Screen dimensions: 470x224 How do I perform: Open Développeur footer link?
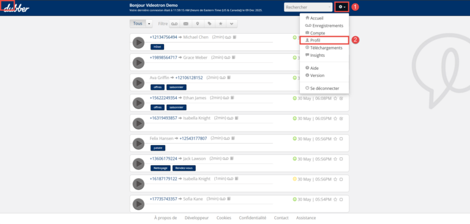pos(196,218)
